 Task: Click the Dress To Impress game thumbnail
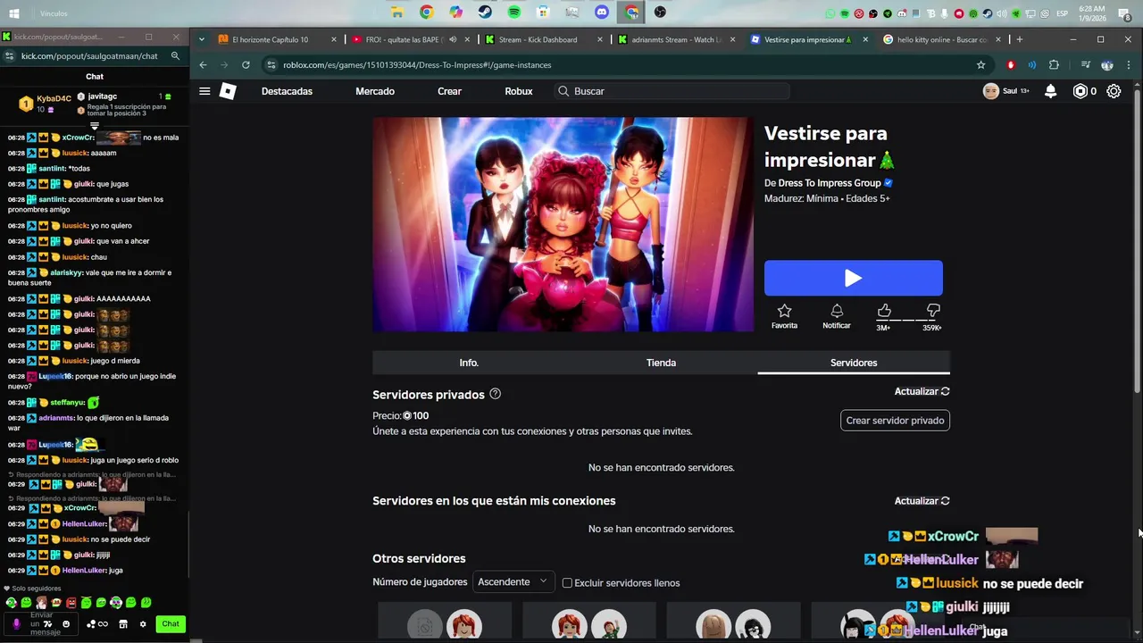(563, 224)
